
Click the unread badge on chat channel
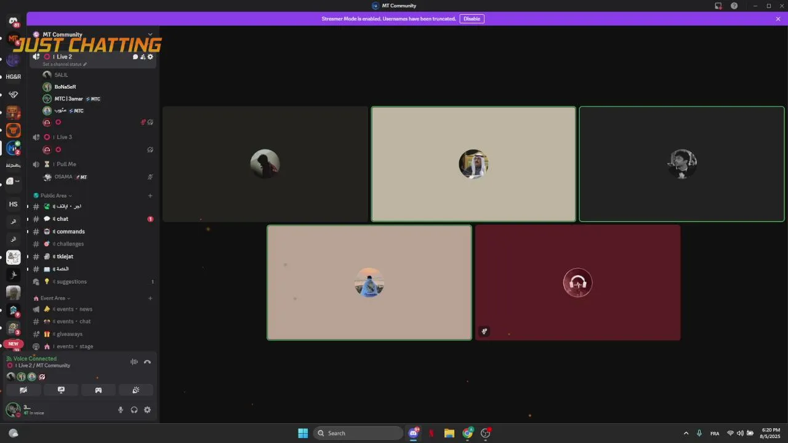150,219
